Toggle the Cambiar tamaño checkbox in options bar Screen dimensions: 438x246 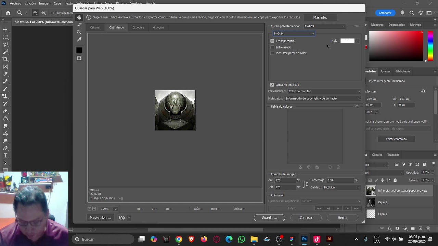[x=52, y=13]
